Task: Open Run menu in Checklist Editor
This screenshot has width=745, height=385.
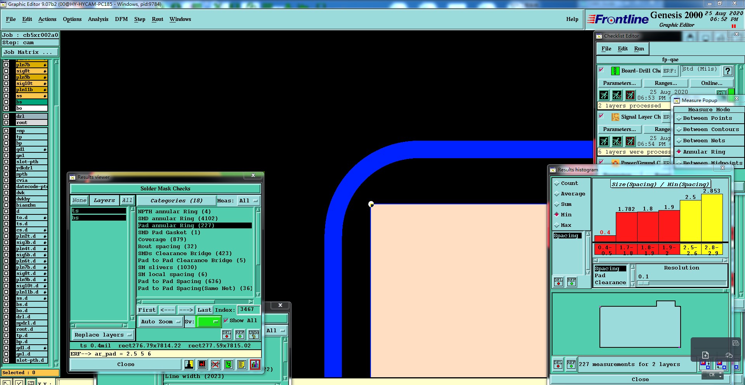Action: pyautogui.click(x=639, y=48)
